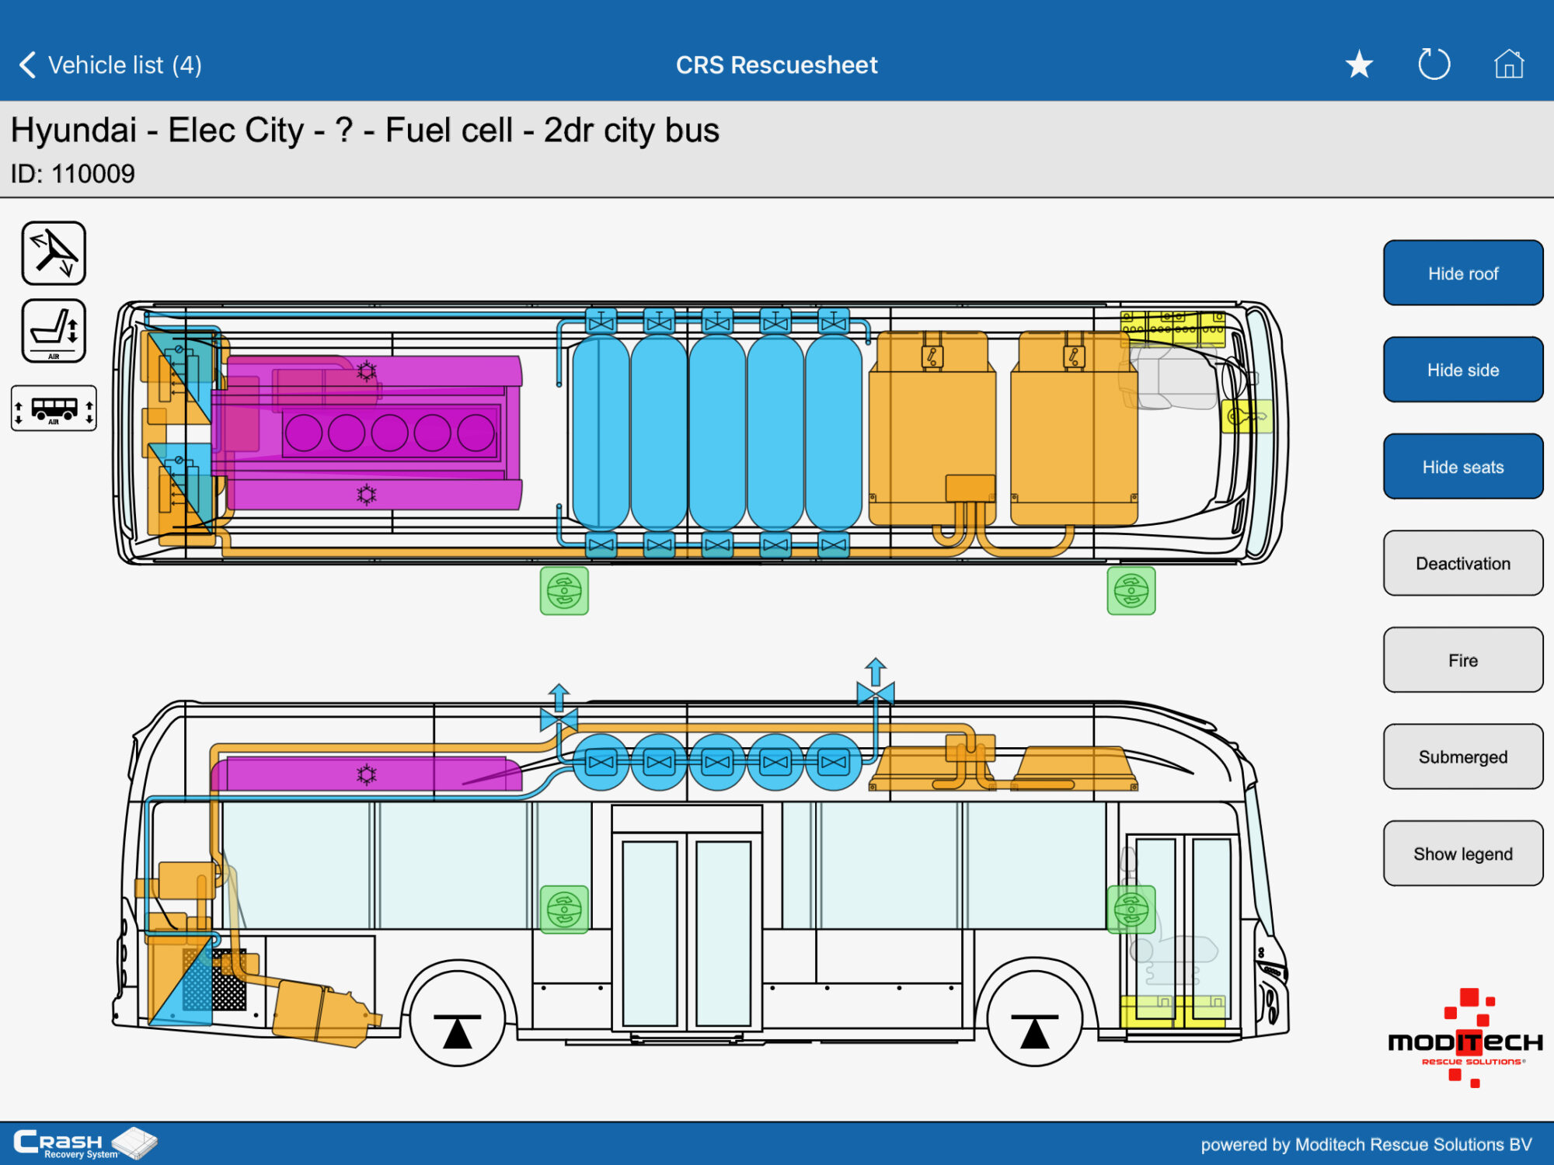Click rear green emergency valve symbol in top view
Viewport: 1554px width, 1165px height.
tap(564, 591)
